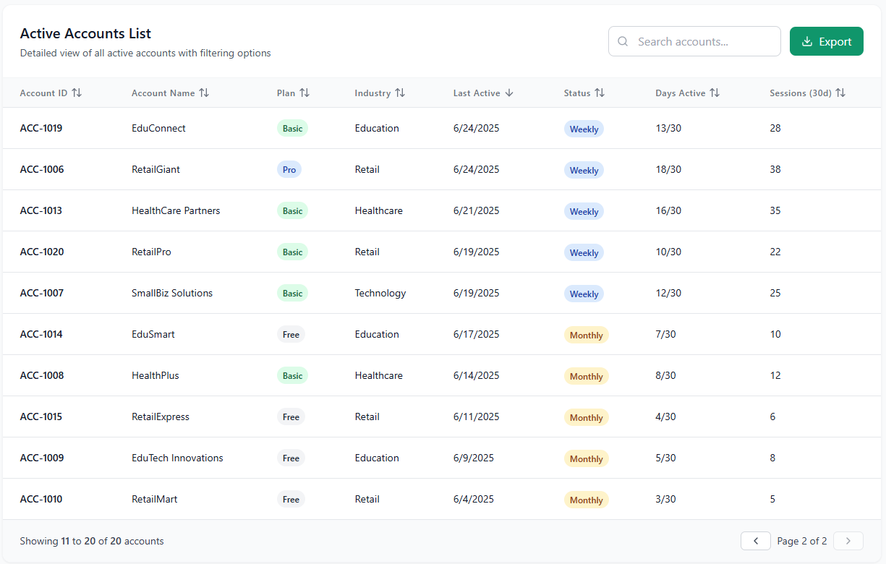
Task: Sort by the Sessions (30d) header label
Action: [x=801, y=93]
